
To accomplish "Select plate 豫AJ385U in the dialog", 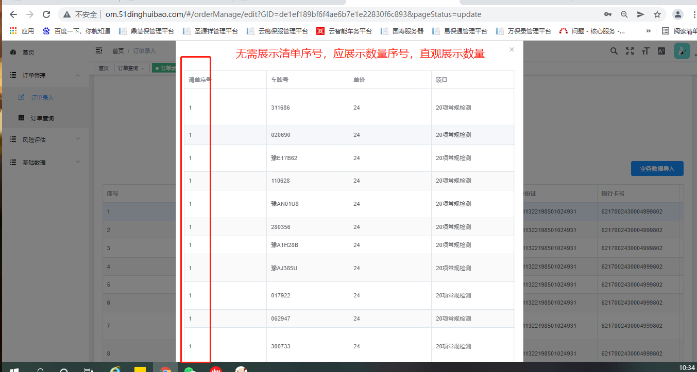I will (284, 268).
